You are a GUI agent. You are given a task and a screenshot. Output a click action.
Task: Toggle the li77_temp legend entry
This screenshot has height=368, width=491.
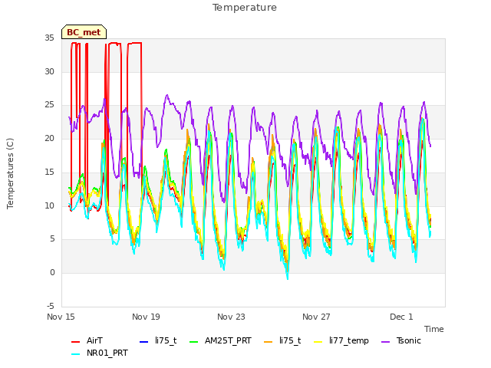pos(341,340)
